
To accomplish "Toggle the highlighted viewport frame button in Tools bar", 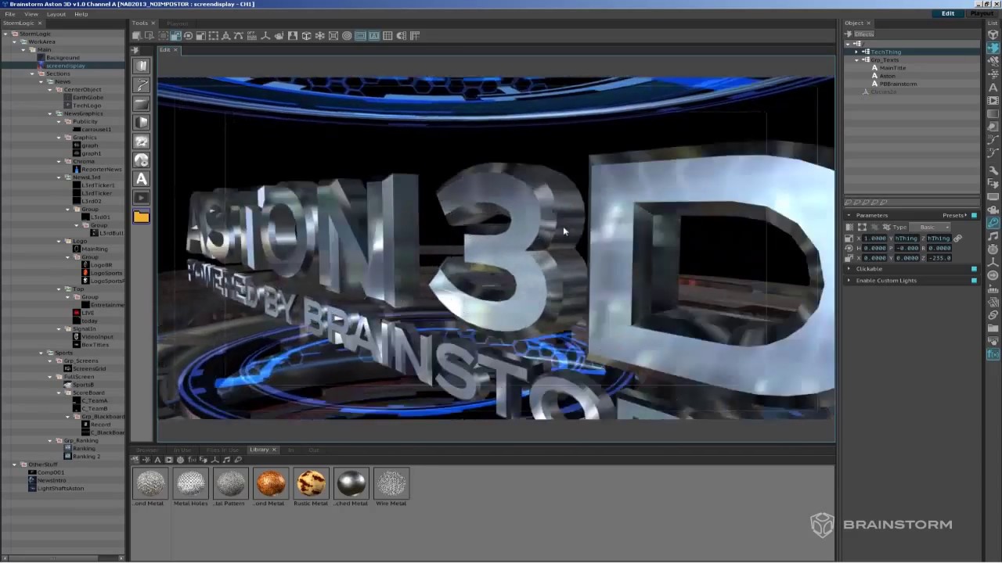I will coord(360,35).
